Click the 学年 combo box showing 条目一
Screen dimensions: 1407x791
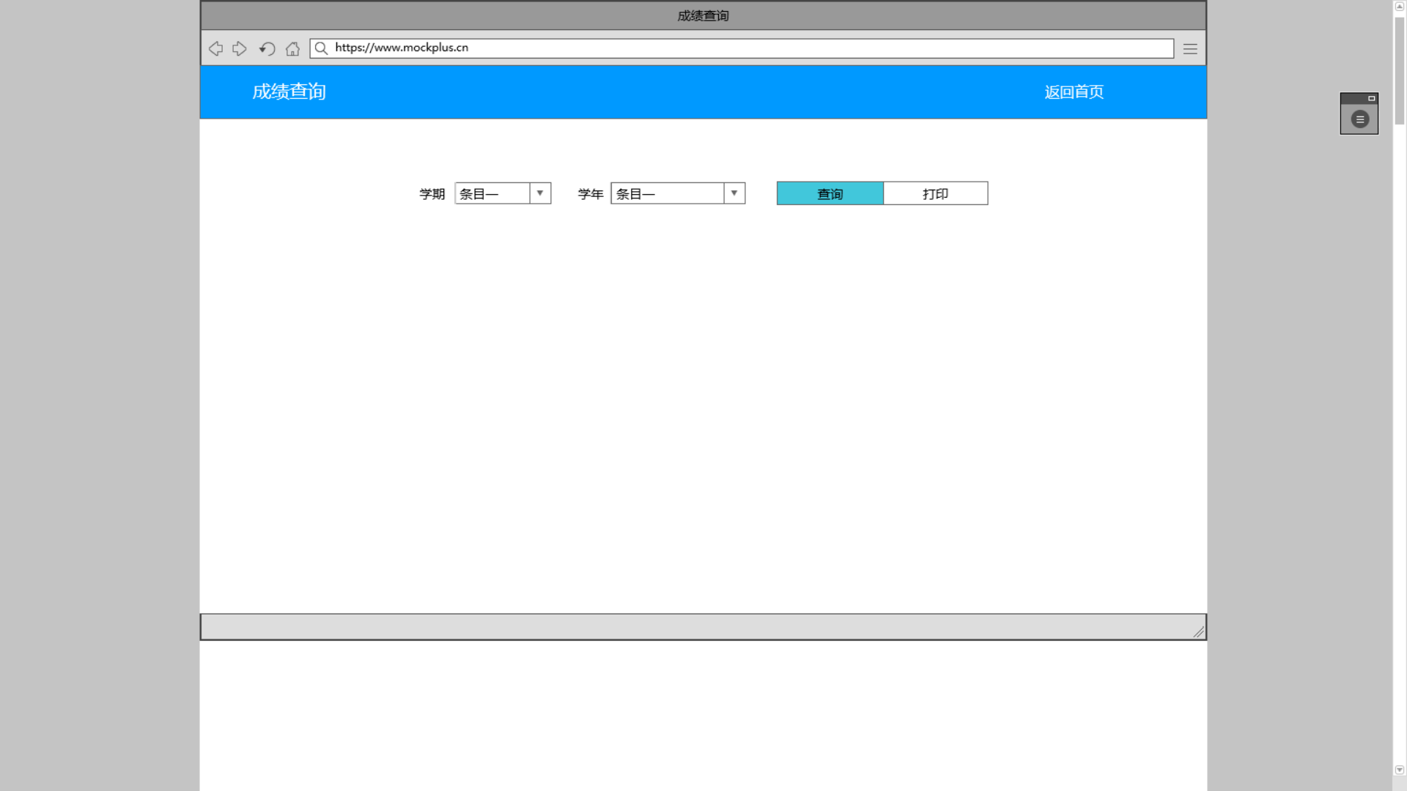click(667, 193)
